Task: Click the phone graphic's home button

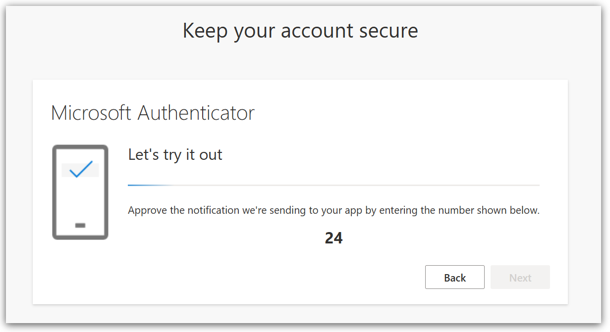Action: 80,226
